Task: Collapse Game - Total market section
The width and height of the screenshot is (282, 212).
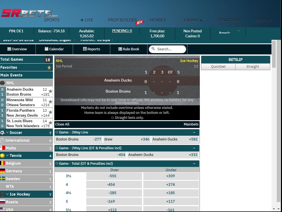Action: 194,164
